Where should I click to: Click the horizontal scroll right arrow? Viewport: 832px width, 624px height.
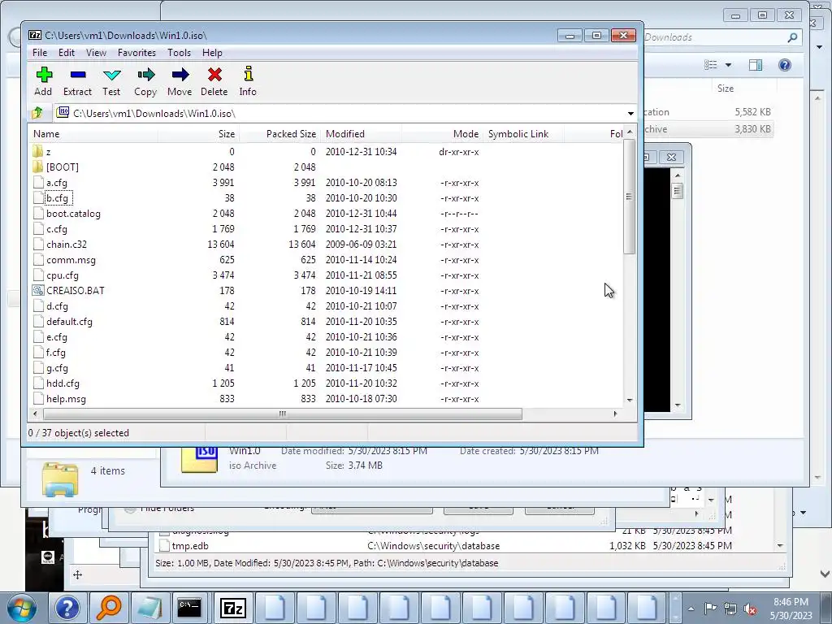click(x=616, y=414)
